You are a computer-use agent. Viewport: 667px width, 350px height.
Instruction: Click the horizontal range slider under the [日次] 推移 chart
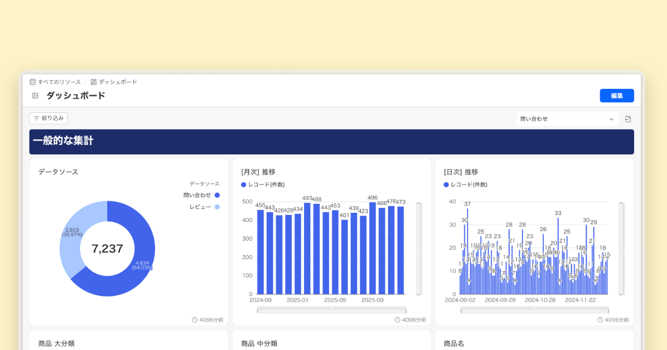[x=534, y=310]
